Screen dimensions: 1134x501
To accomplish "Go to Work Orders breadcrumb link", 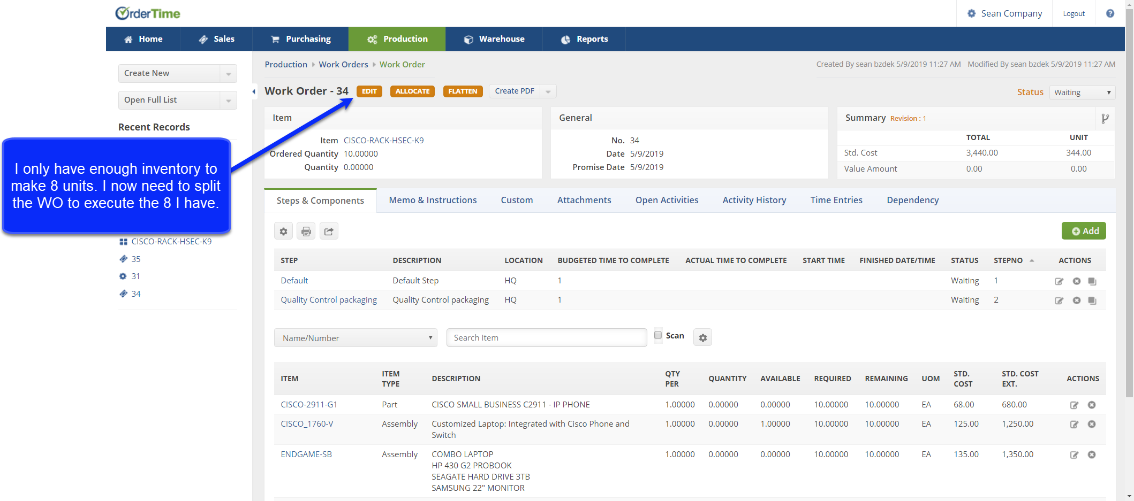I will [343, 65].
